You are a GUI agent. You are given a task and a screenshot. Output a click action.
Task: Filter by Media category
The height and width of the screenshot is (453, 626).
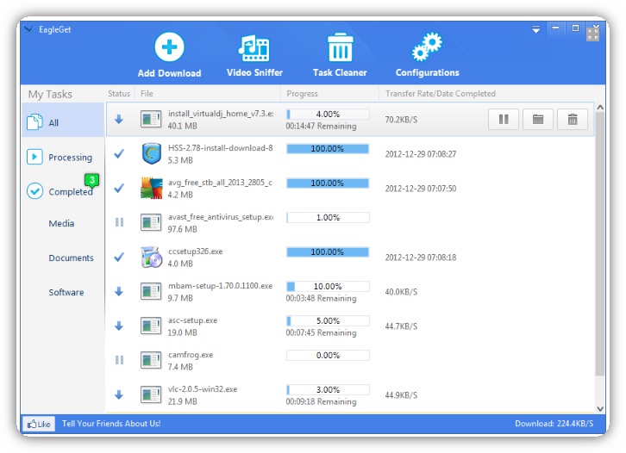(61, 223)
